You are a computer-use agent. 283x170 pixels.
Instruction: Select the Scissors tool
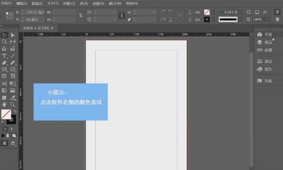point(4,83)
